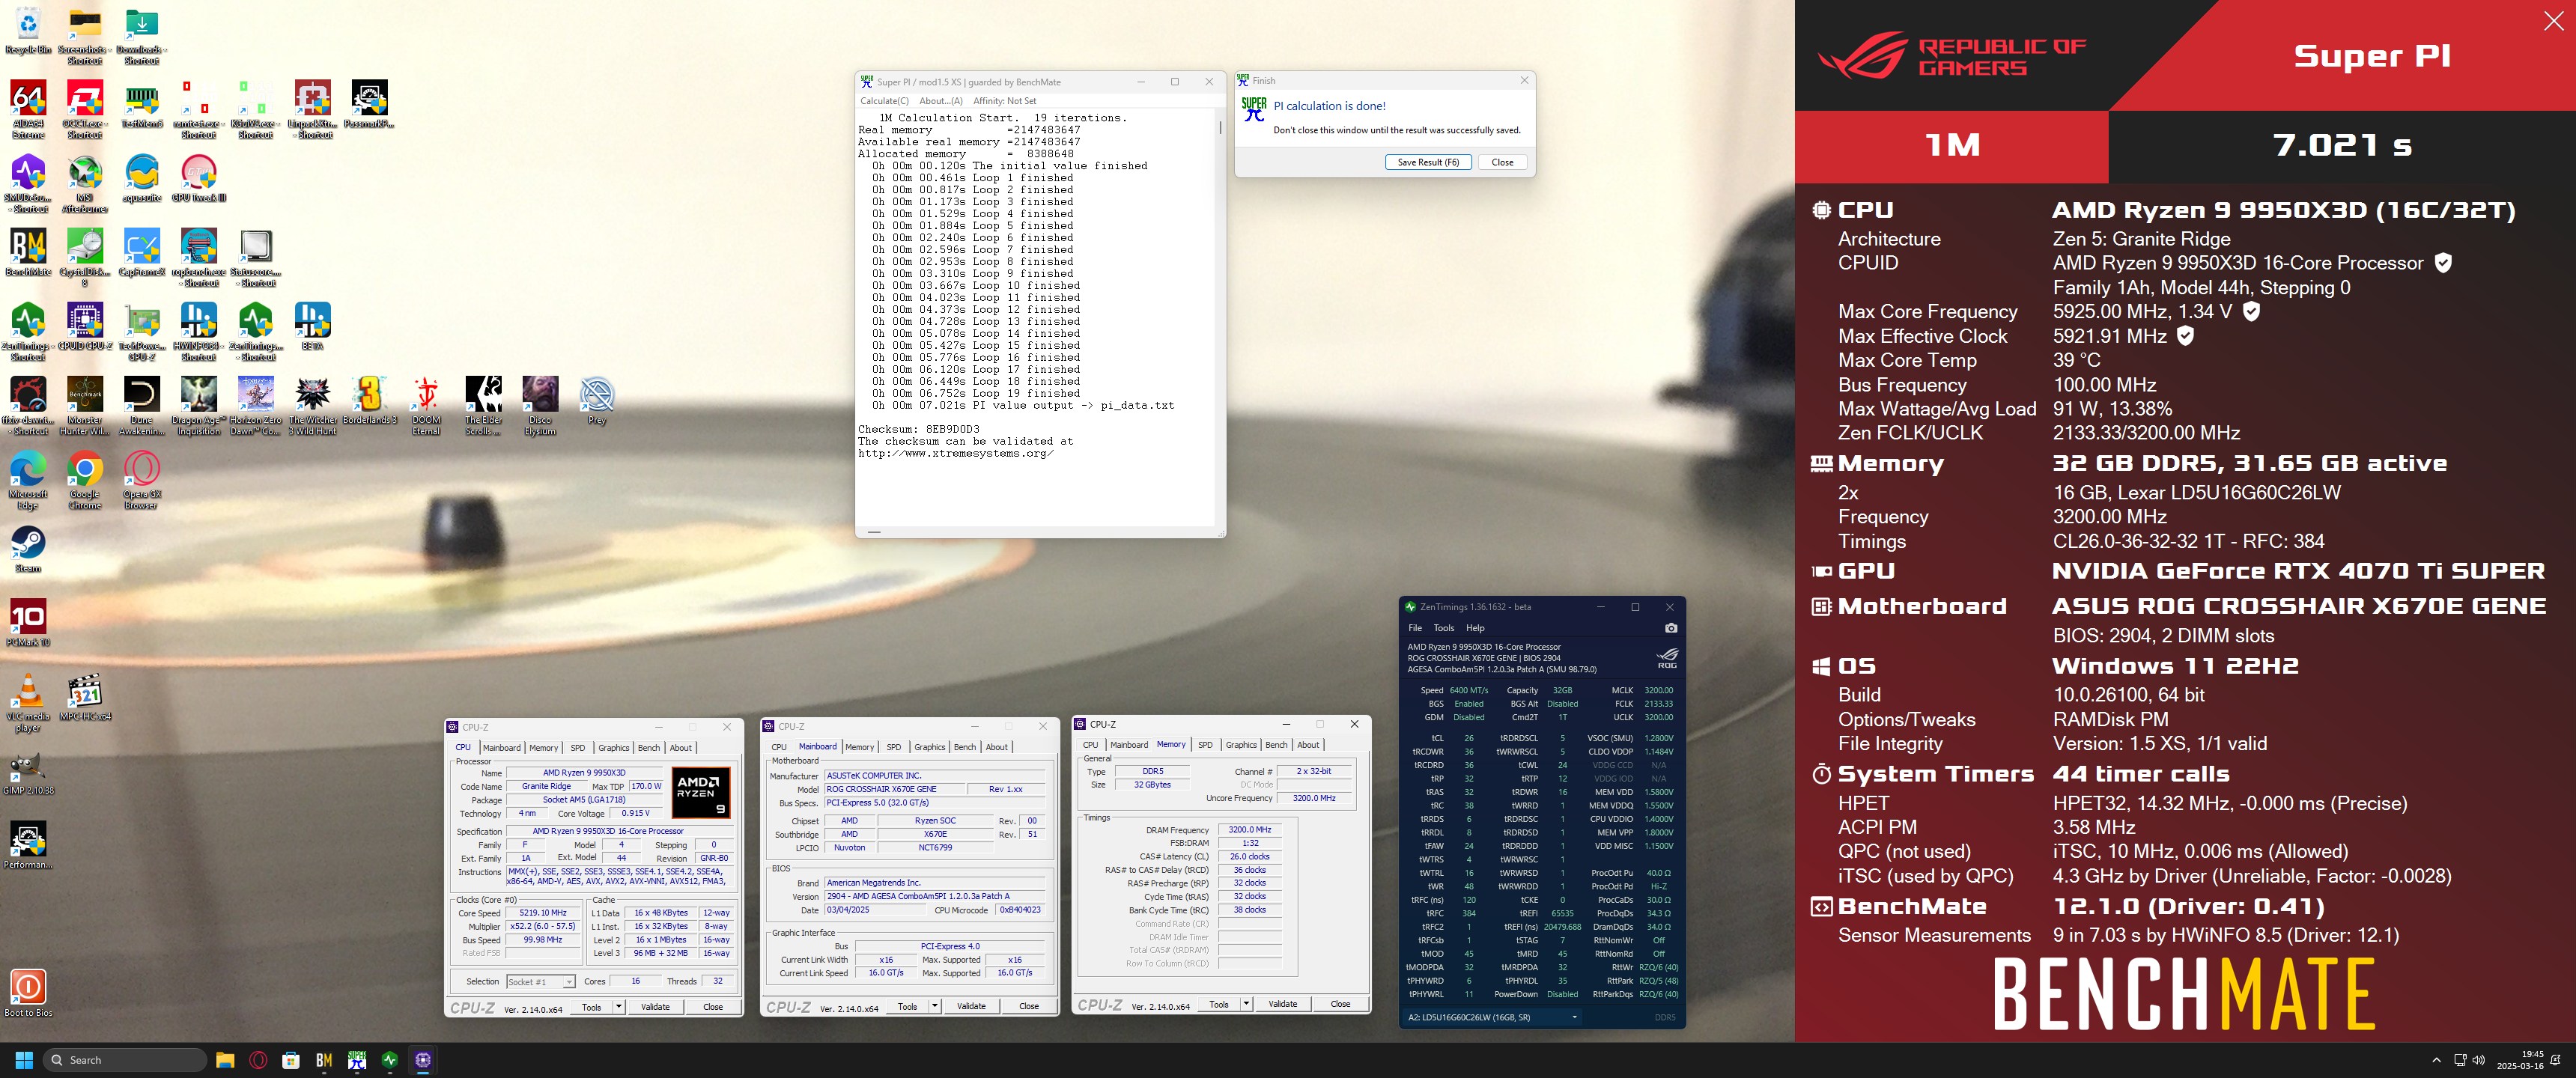The width and height of the screenshot is (2576, 1078).
Task: Expand the Tools dropdown arrow in the CPU-Z CPU window
Action: click(619, 1007)
